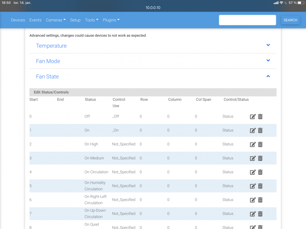Edit the On Right-Left Circulation row
This screenshot has width=306, height=229.
[253, 200]
